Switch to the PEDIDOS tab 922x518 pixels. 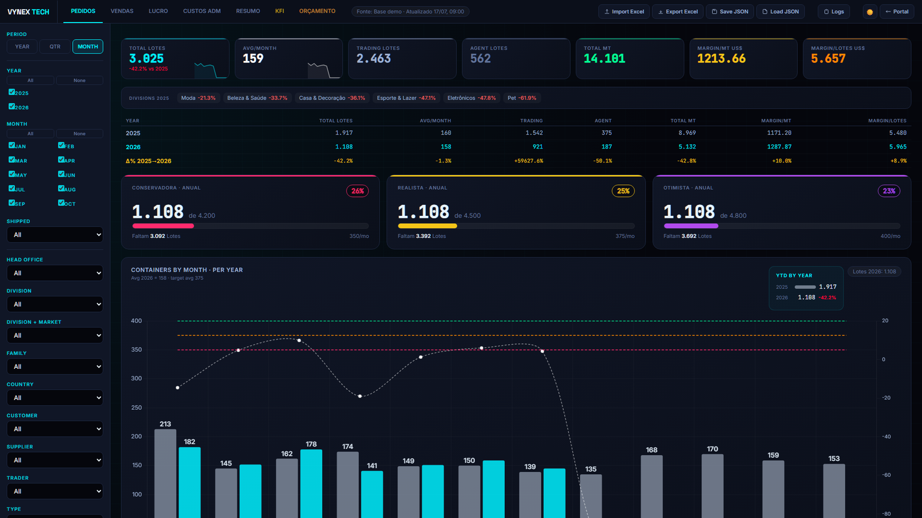[x=83, y=11]
